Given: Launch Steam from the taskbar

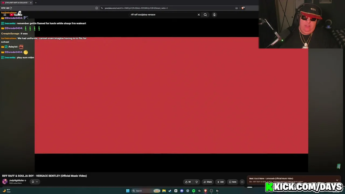Looking at the screenshot, I should click(170, 191).
